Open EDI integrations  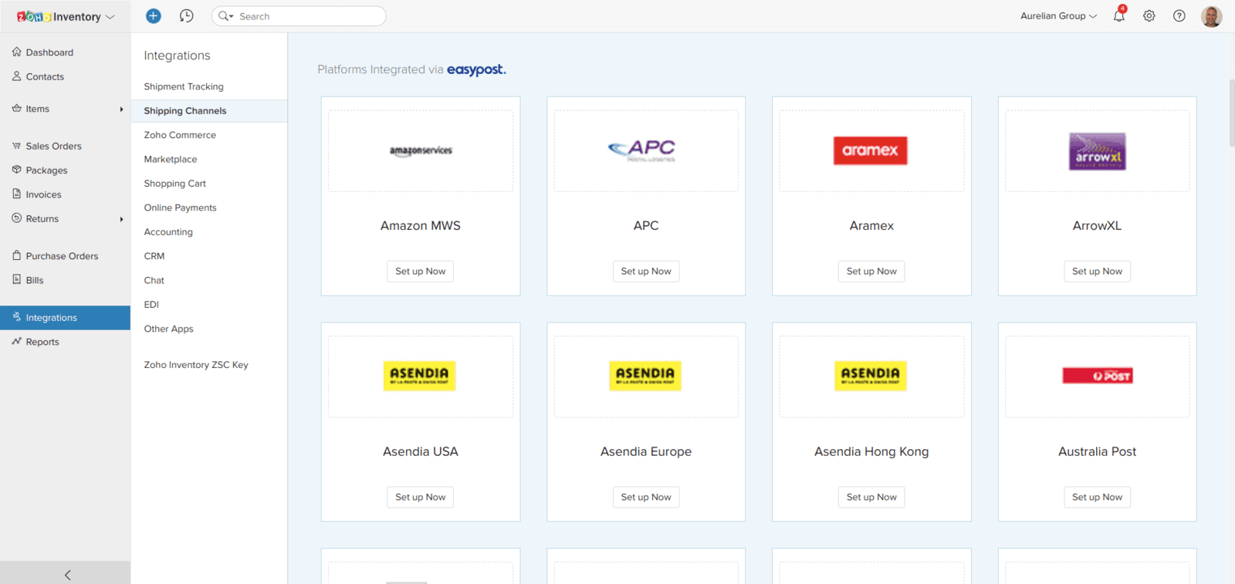(x=151, y=305)
